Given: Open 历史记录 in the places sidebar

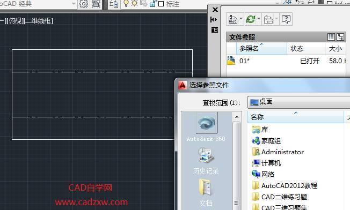Looking at the screenshot, I should [206, 161].
